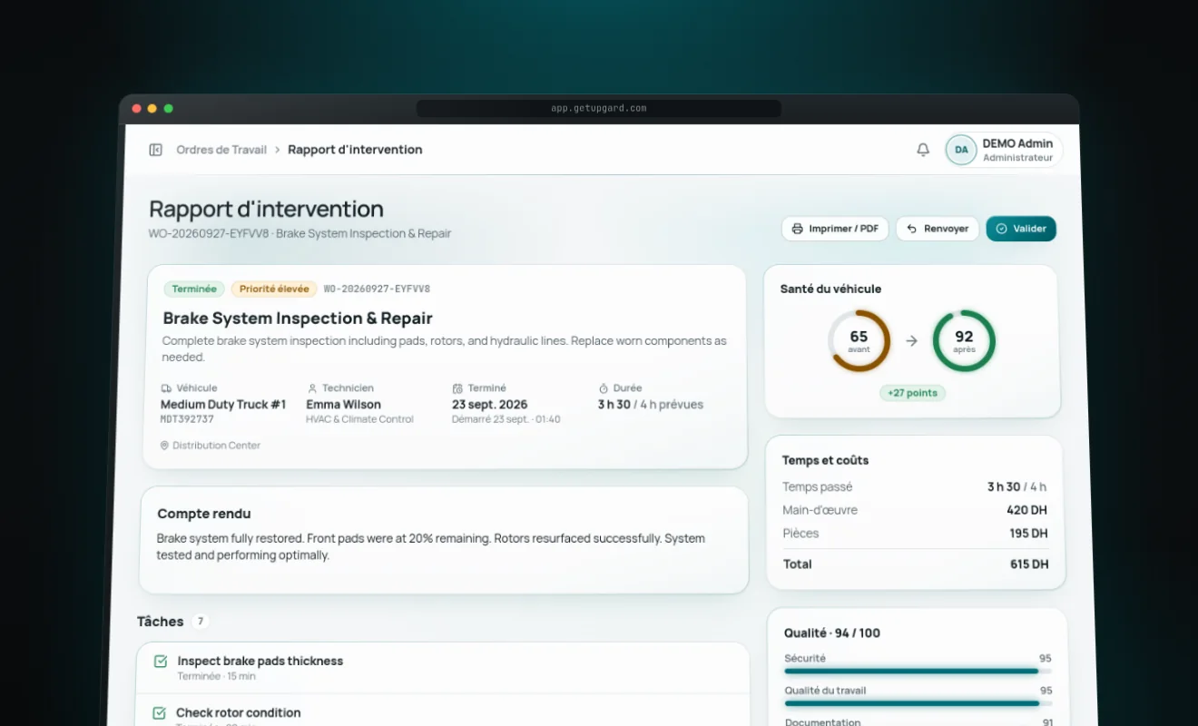This screenshot has height=726, width=1198.
Task: Expand the Check rotor condition task row
Action: [x=442, y=711]
